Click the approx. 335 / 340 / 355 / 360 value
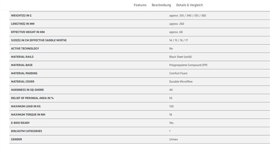 coord(188,16)
